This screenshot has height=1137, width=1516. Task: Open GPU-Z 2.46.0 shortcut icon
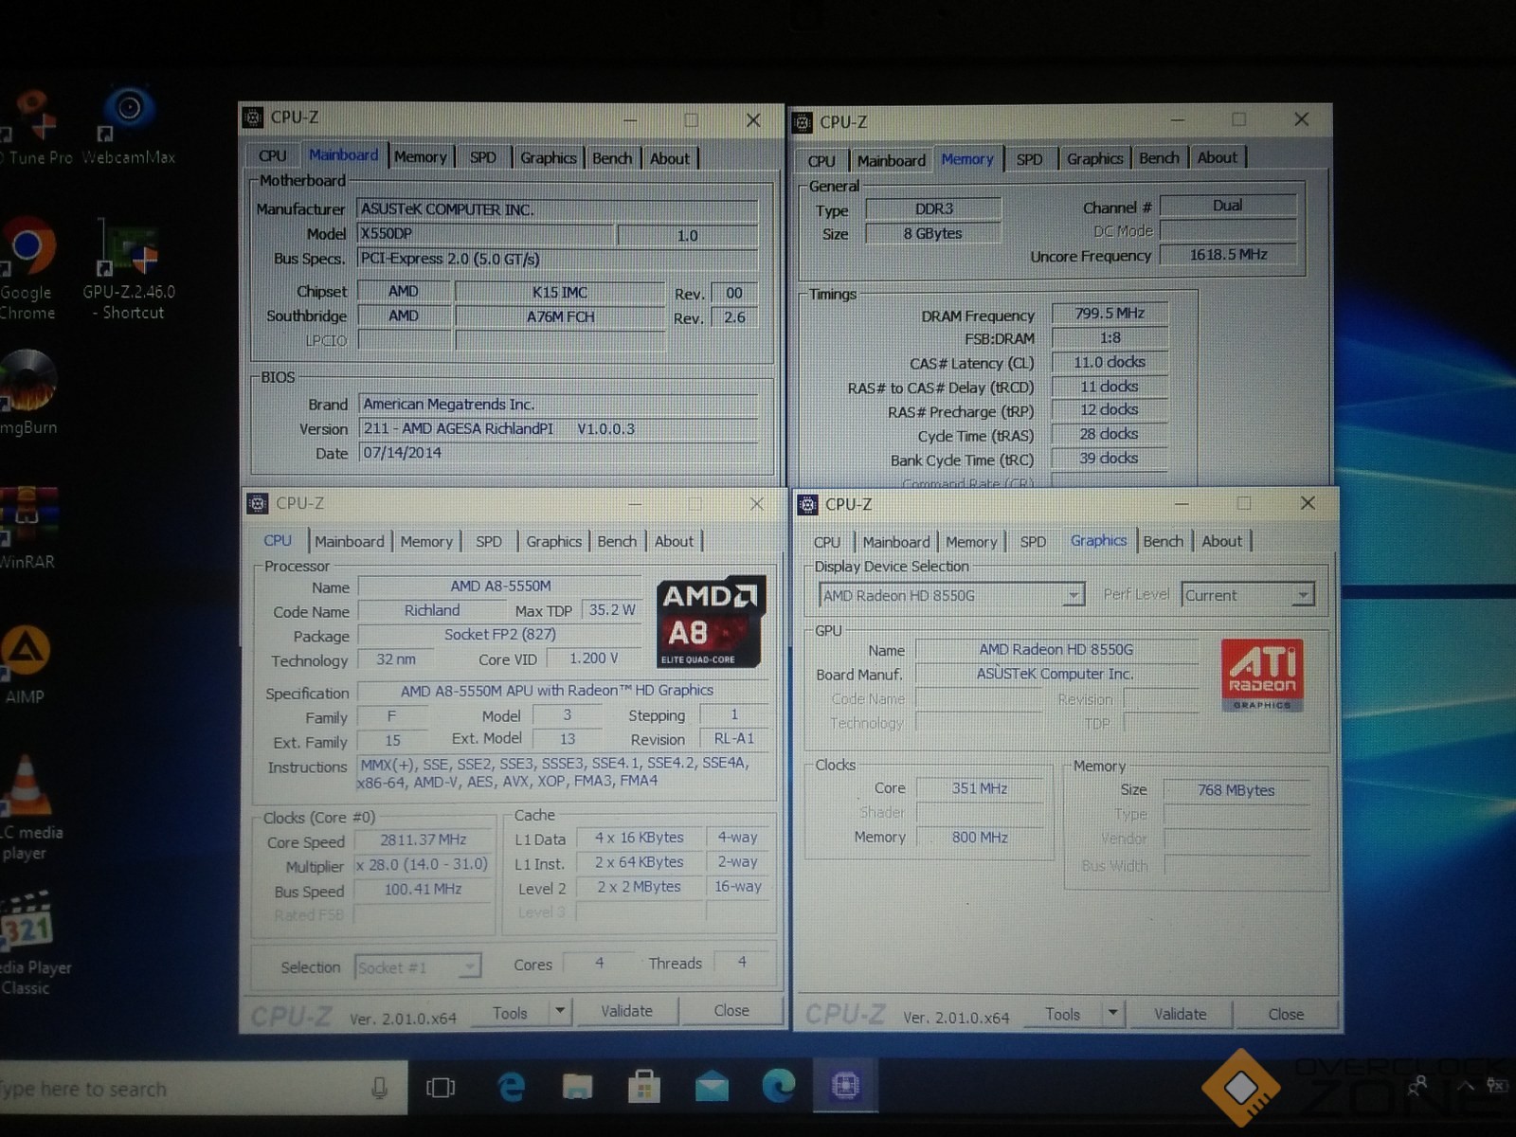coord(129,248)
